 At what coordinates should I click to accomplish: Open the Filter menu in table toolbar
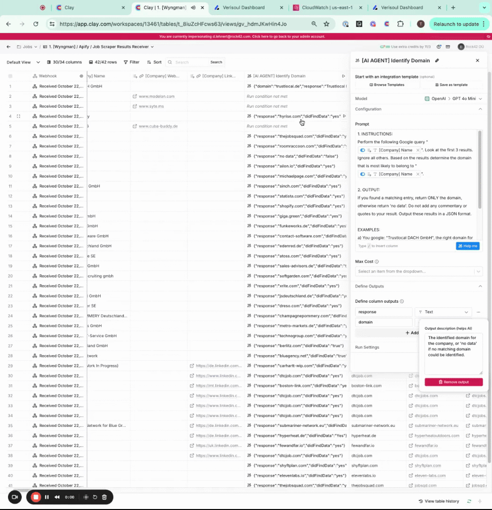(131, 62)
